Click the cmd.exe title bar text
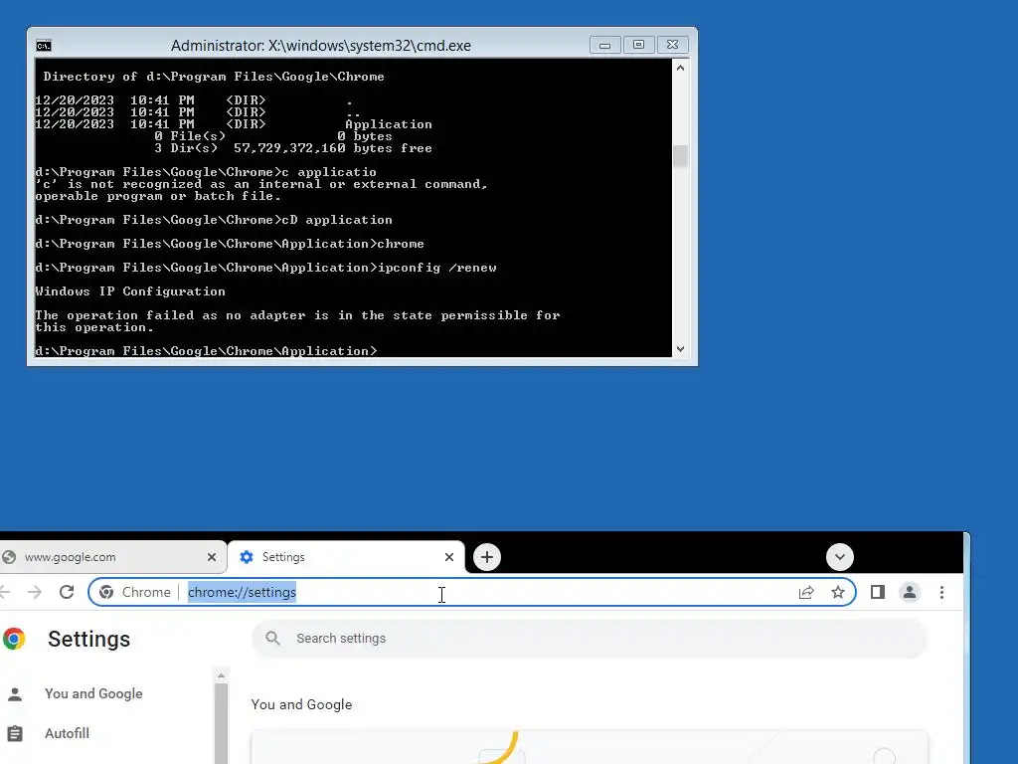The width and height of the screenshot is (1018, 764). click(x=321, y=46)
